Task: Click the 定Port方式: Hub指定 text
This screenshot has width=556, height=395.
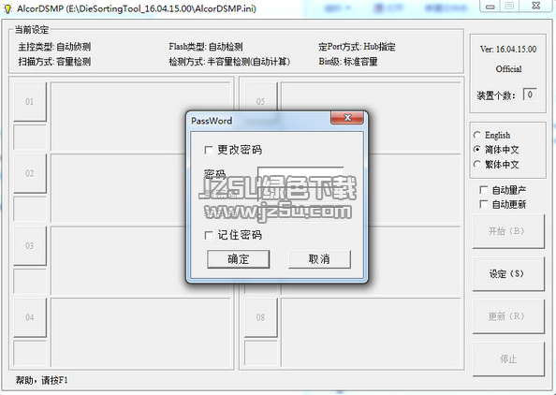Action: click(x=357, y=47)
